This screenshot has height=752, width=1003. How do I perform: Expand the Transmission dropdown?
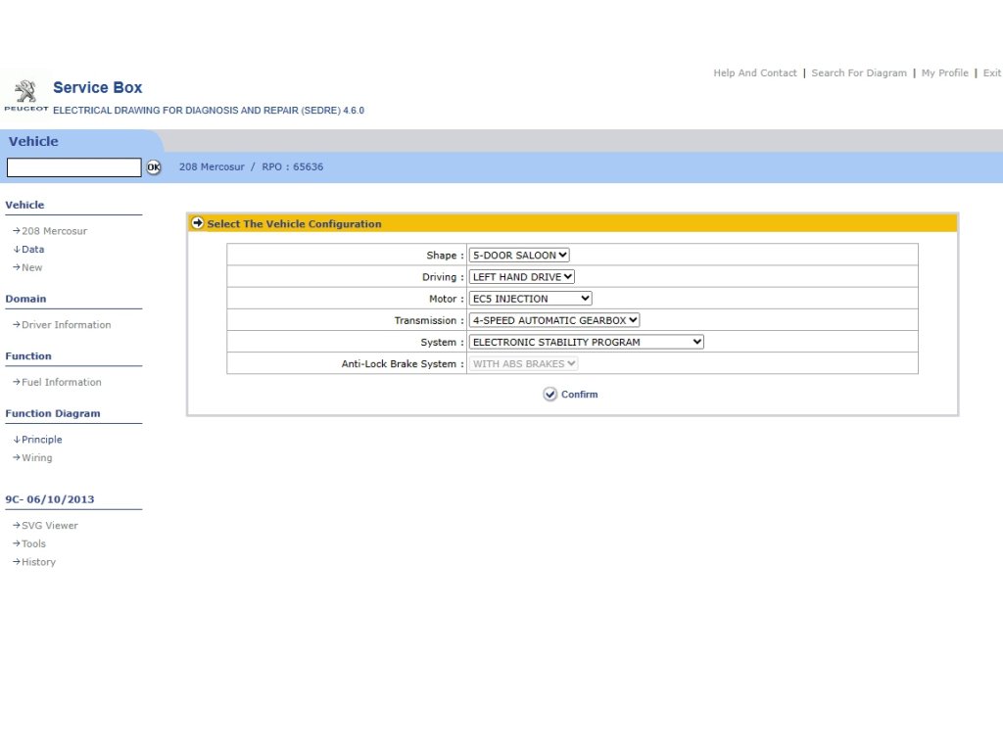click(553, 320)
